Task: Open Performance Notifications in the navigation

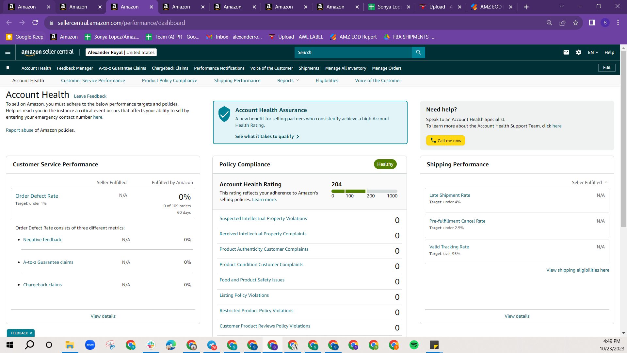Action: (219, 68)
